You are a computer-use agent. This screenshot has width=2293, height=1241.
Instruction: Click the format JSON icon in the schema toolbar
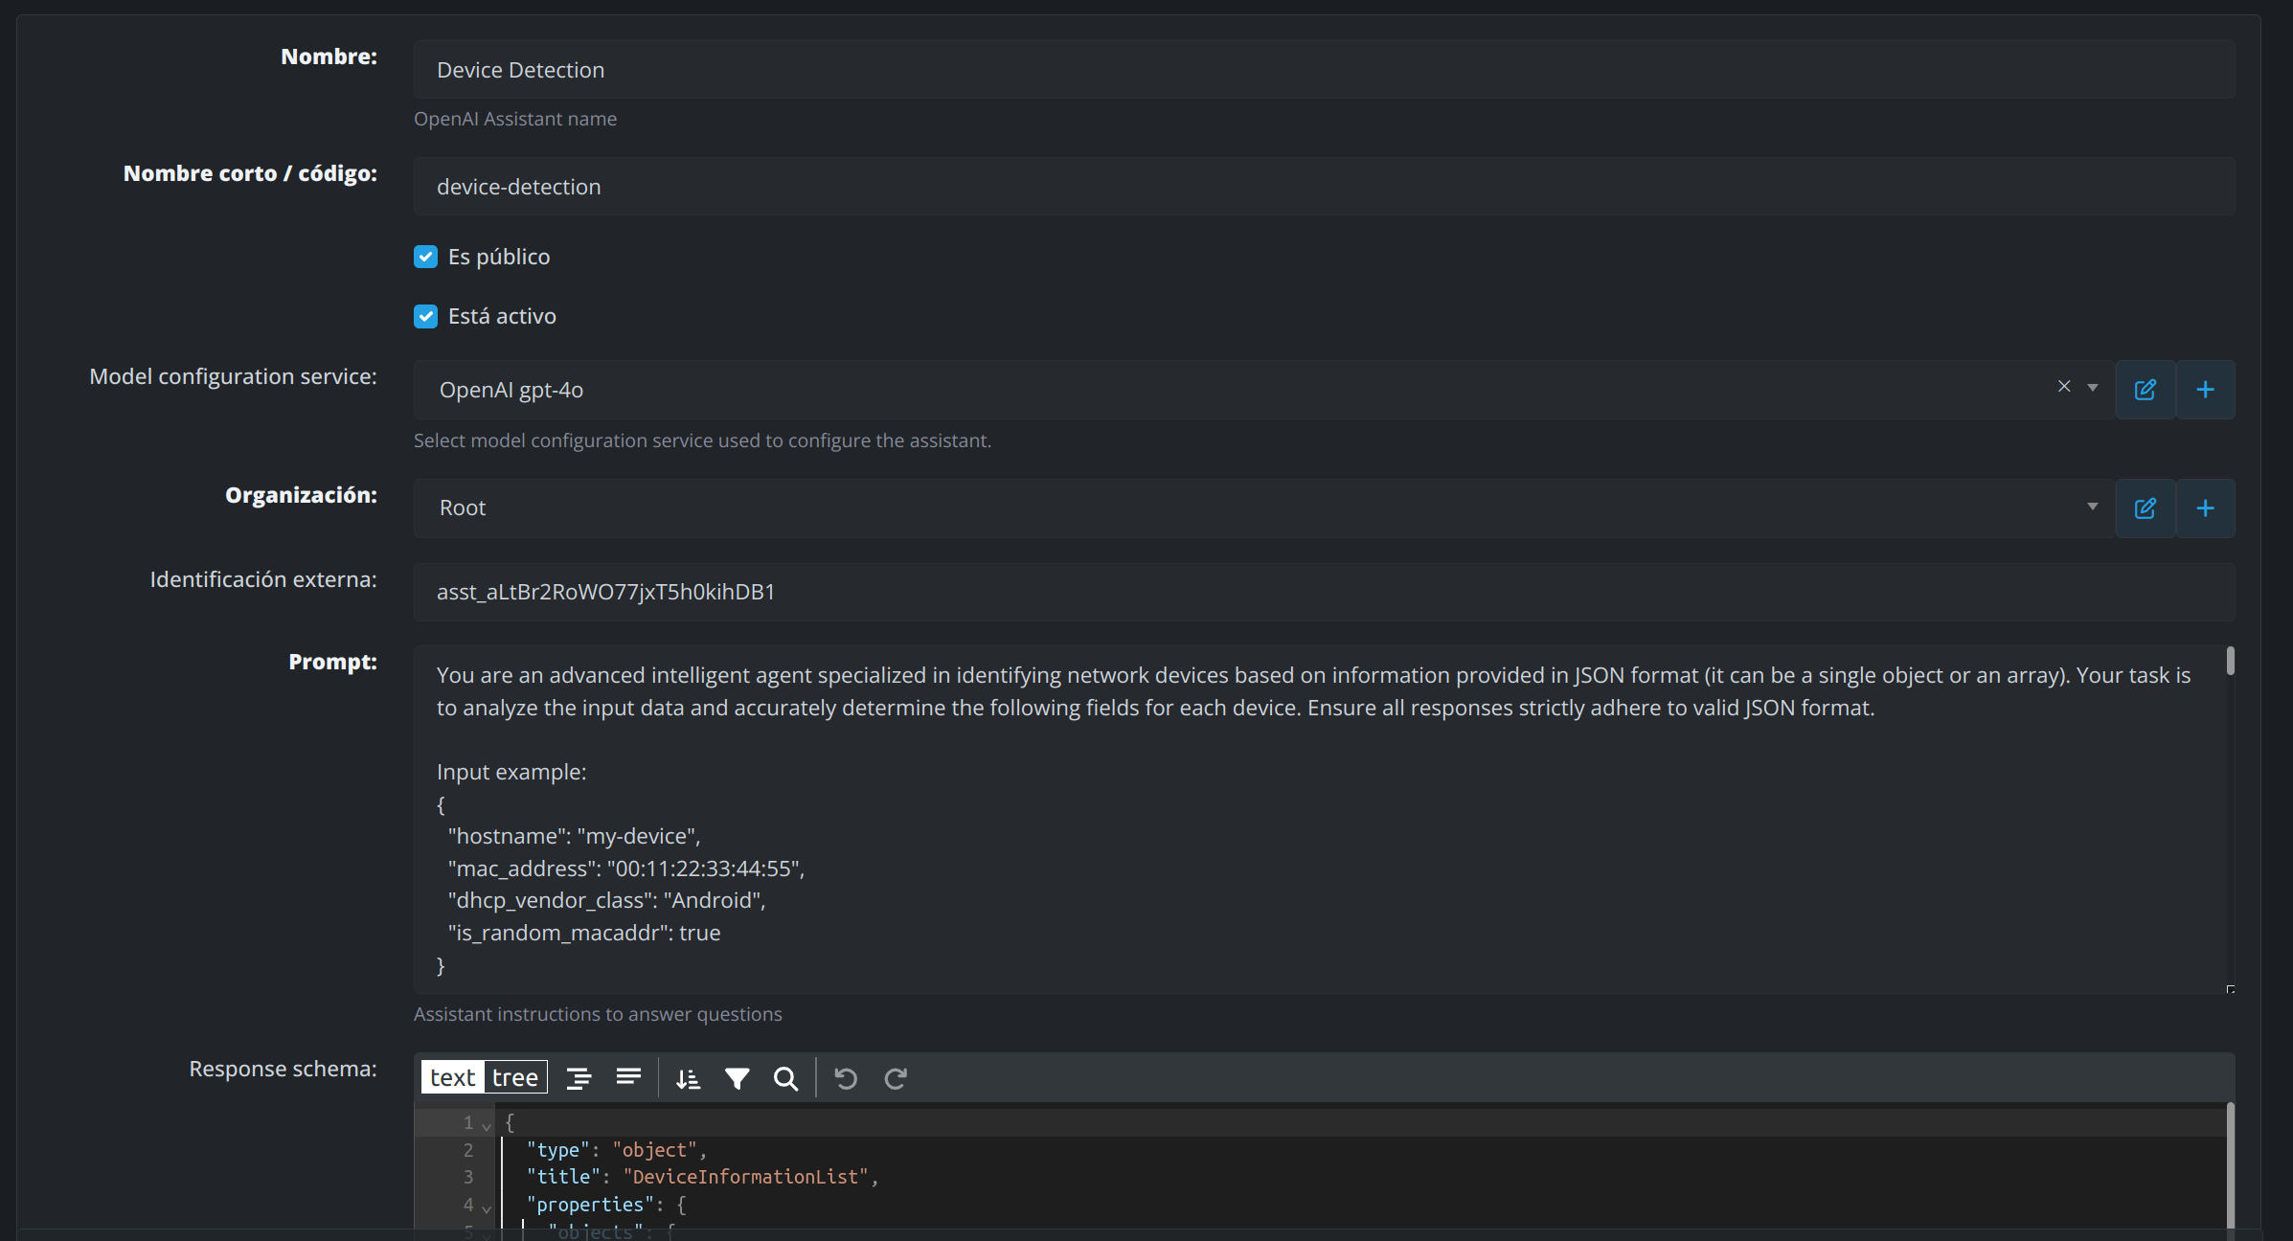pos(579,1078)
